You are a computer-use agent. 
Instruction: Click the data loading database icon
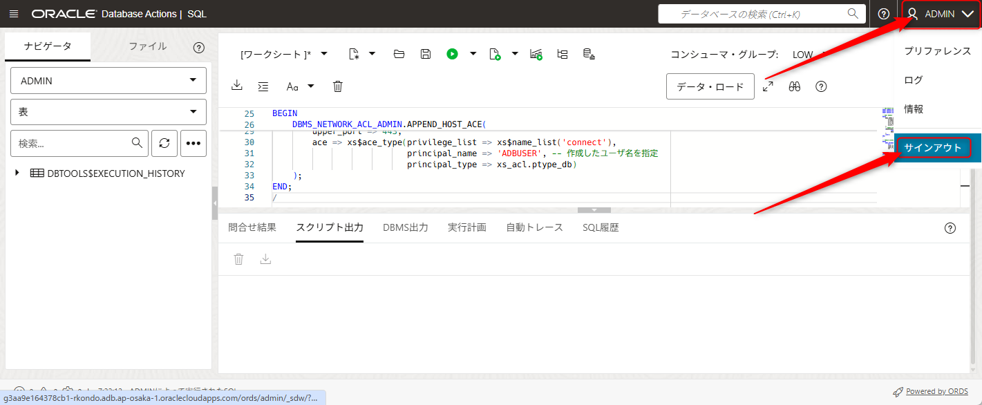click(x=589, y=54)
